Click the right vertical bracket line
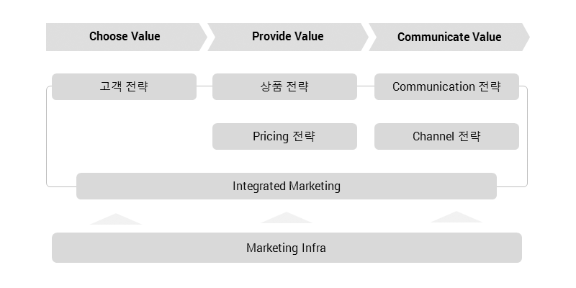The width and height of the screenshot is (576, 288). [x=527, y=136]
